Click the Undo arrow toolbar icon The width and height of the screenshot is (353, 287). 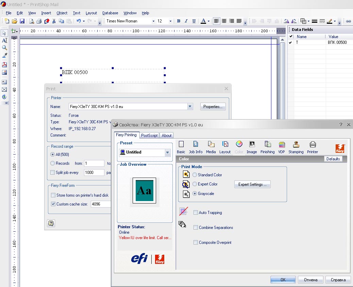pyautogui.click(x=79, y=21)
